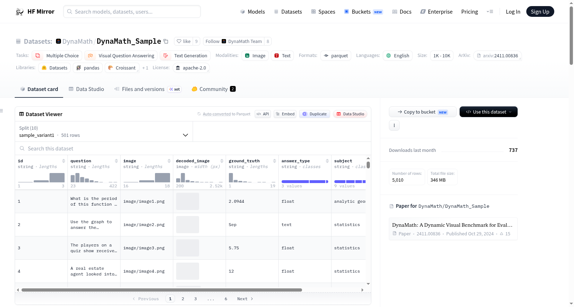Click the Dataset Viewer table icon
This screenshot has height=307, width=574.
tap(22, 114)
